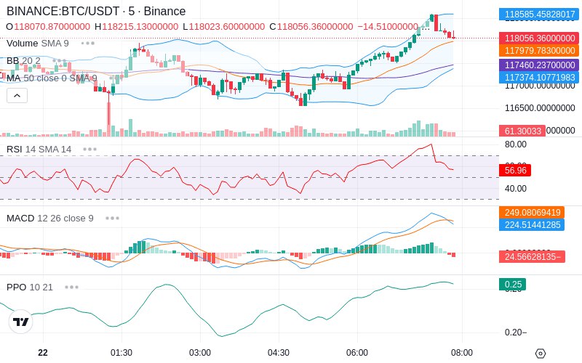Click the MACD signal label 249.08069419
Image resolution: width=582 pixels, height=363 pixels.
point(532,213)
